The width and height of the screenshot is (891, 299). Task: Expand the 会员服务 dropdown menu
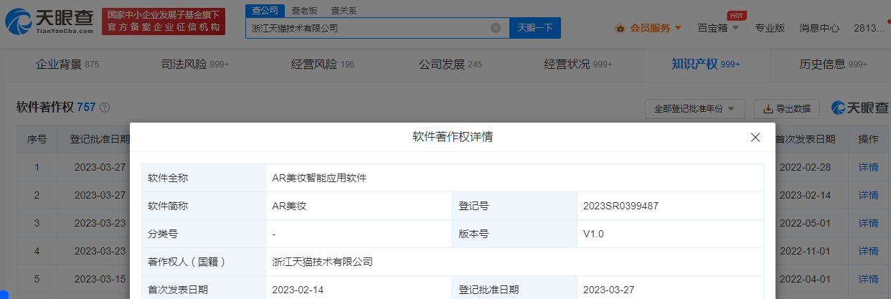[x=678, y=28]
